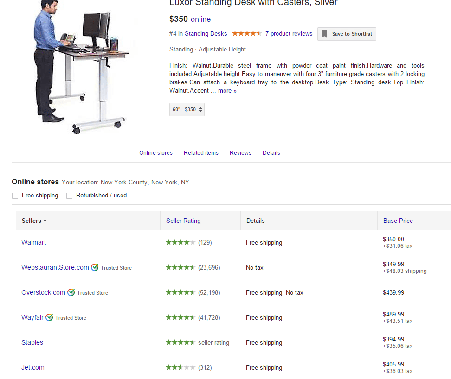
Task: Click the '+$48.03 shipping' text
Action: (405, 271)
